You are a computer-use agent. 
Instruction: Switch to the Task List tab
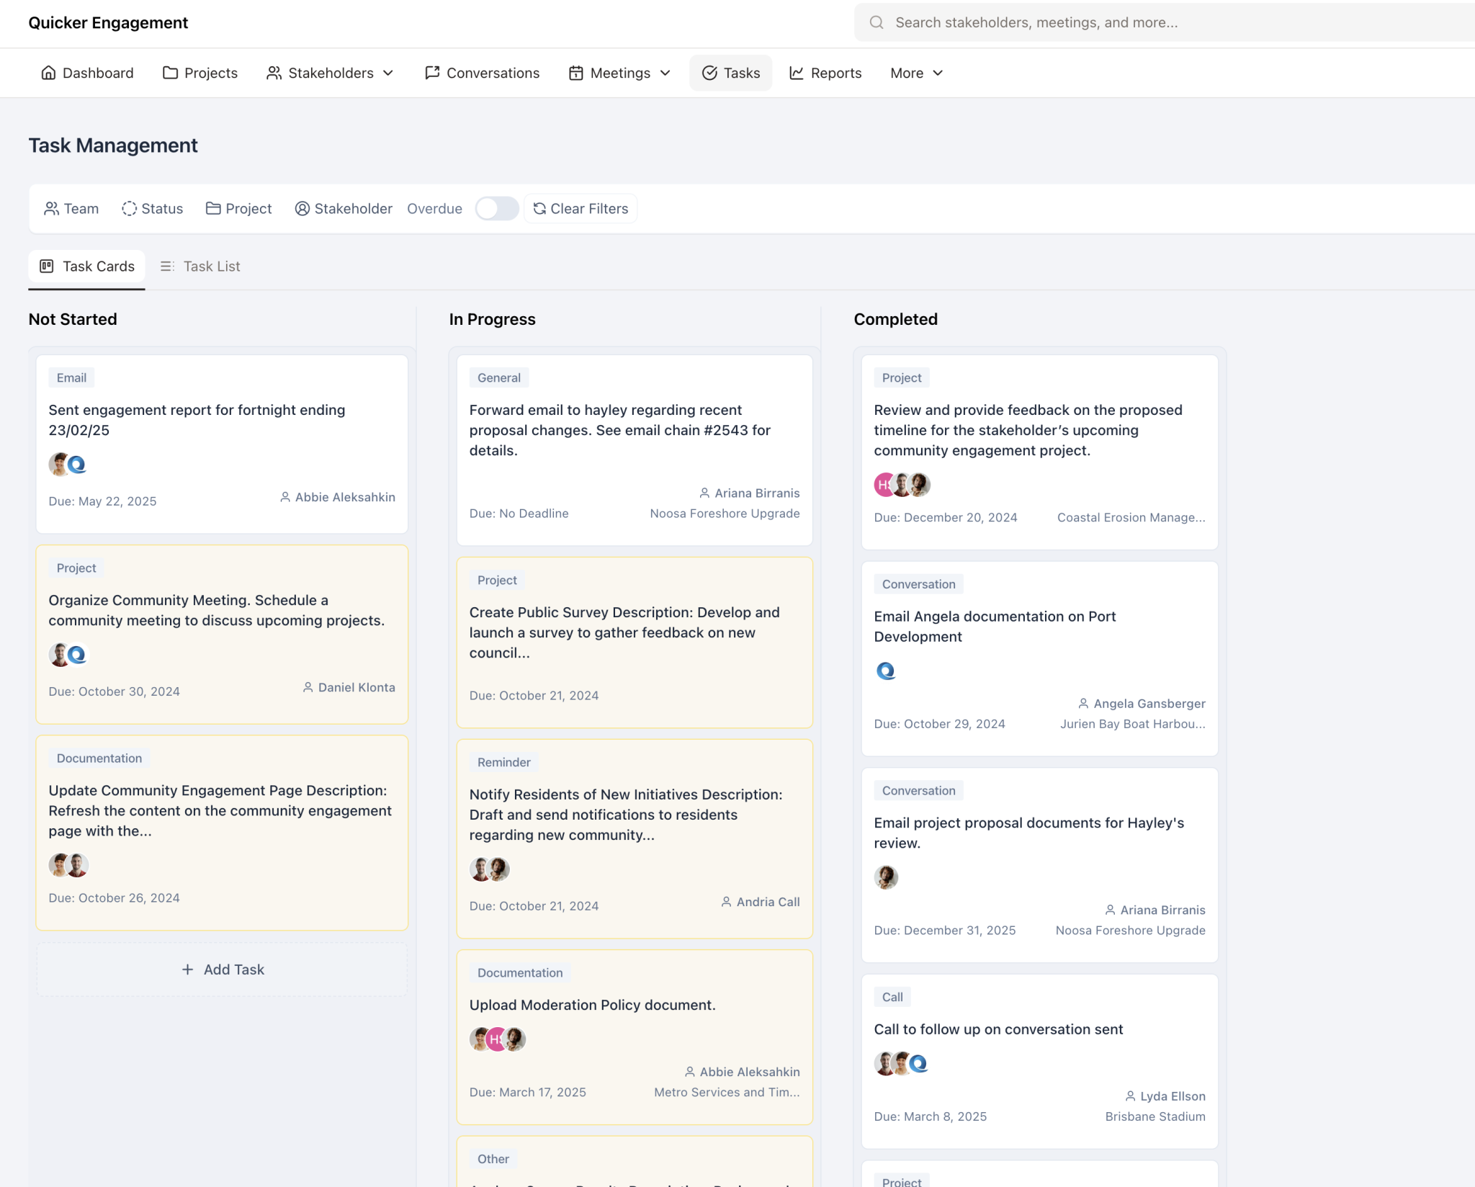200,266
